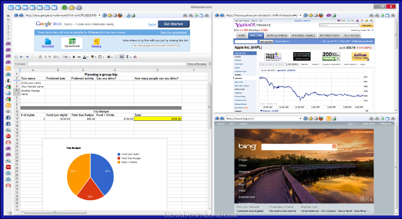This screenshot has width=402, height=219.
Task: Open the TECH TICKER tab
Action: (351, 35)
